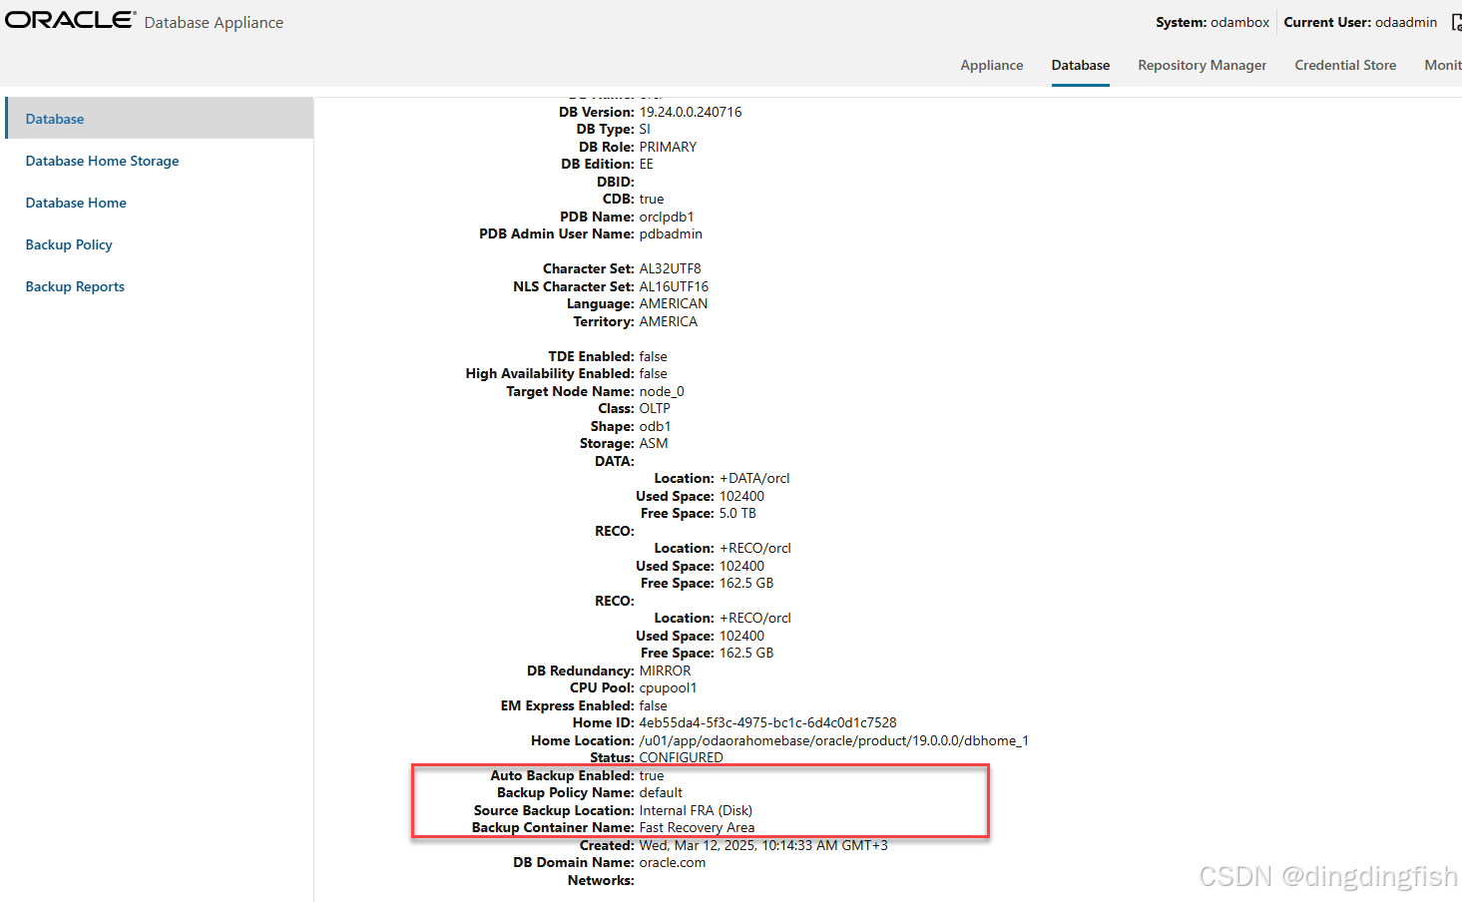The width and height of the screenshot is (1462, 902).
Task: Click High Availability Enabled false value
Action: pos(654,373)
